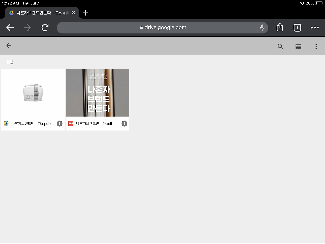Go back from the Drive folder
Screen dimensions: 325x244
(x=9, y=45)
